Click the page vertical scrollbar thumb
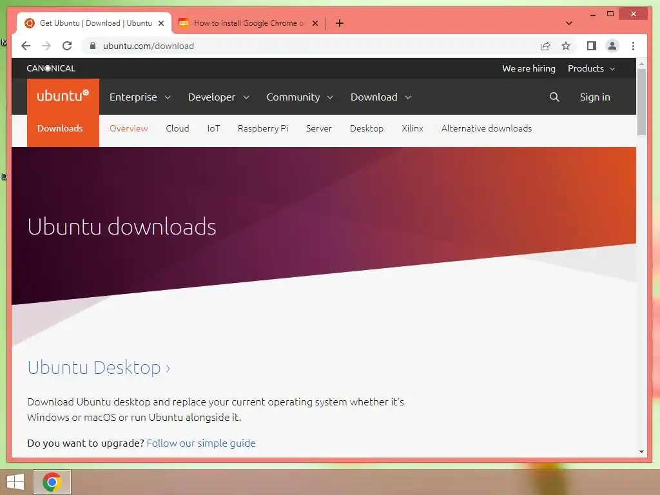Image resolution: width=660 pixels, height=495 pixels. pos(641,102)
